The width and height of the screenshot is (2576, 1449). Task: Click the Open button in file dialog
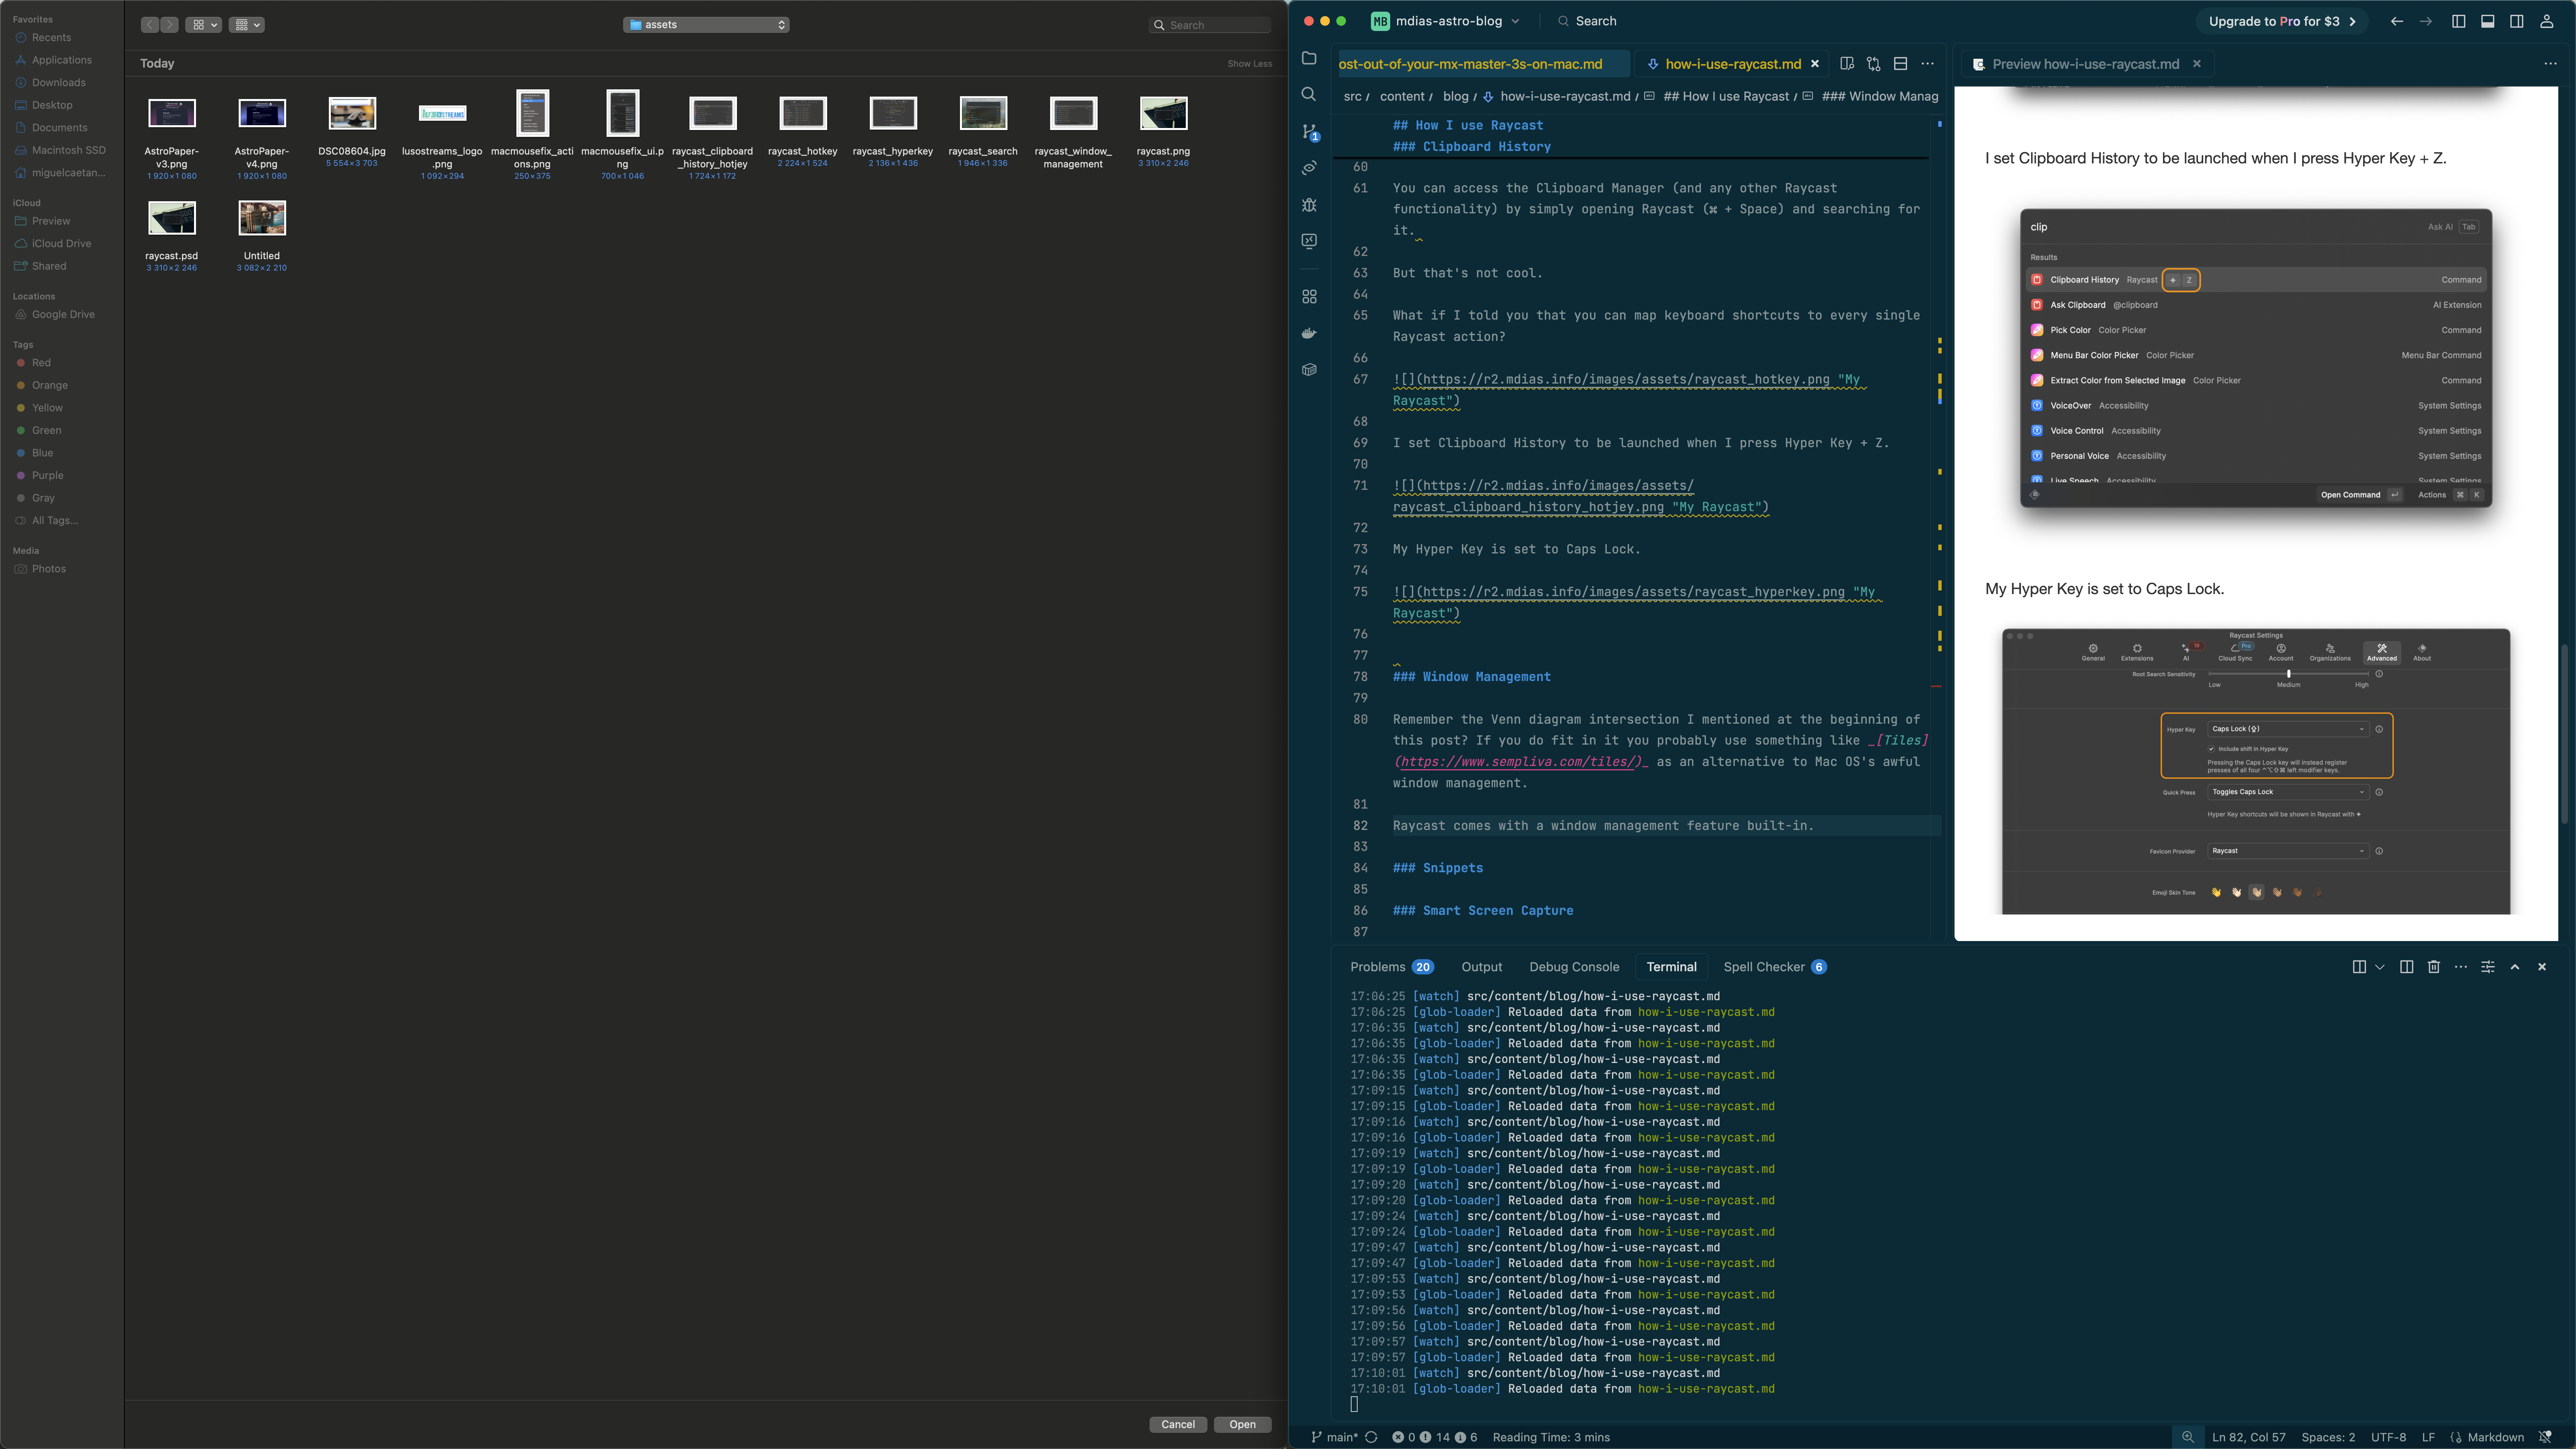[1242, 1424]
